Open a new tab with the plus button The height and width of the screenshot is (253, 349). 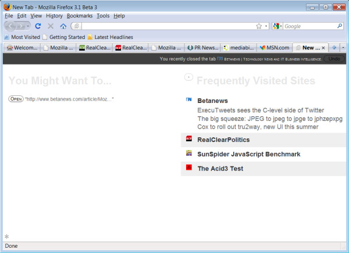click(334, 47)
